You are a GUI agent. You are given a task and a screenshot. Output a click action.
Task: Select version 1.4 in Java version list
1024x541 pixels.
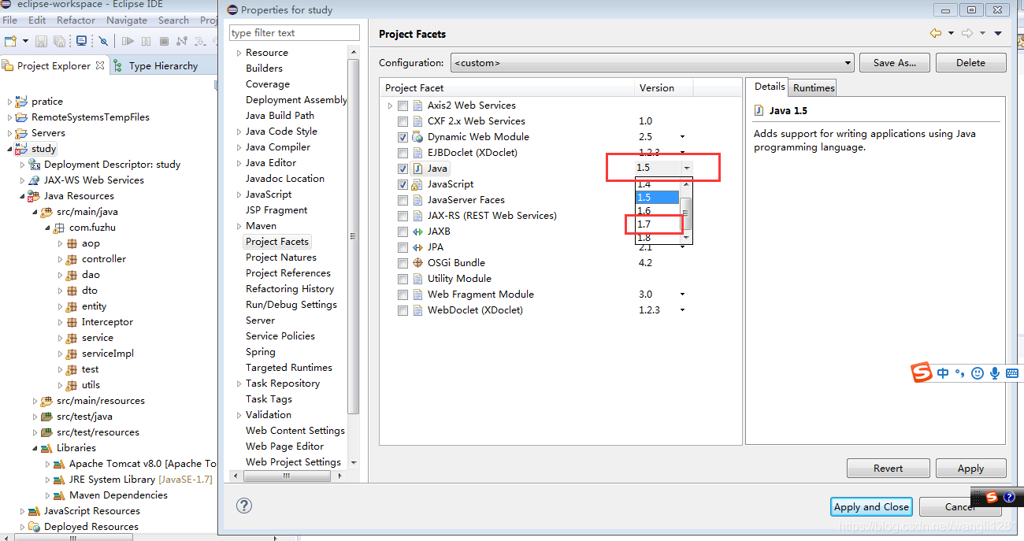(x=657, y=184)
